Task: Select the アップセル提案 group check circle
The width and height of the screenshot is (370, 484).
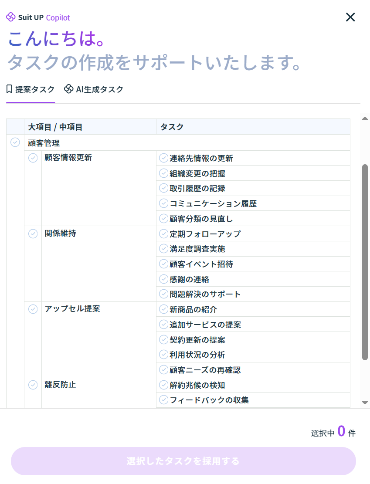Action: click(33, 309)
